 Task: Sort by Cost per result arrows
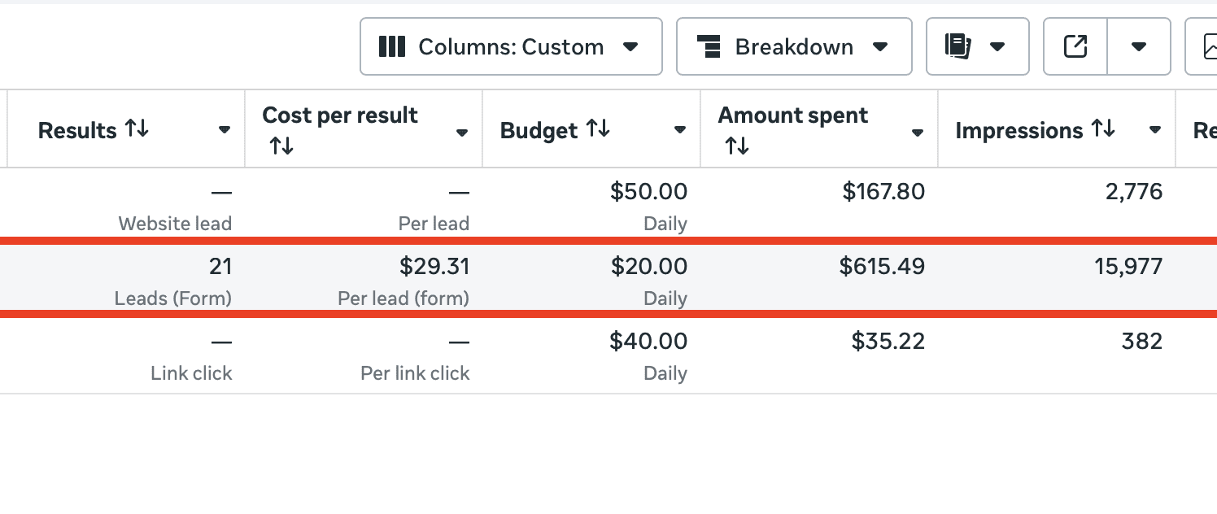tap(281, 146)
